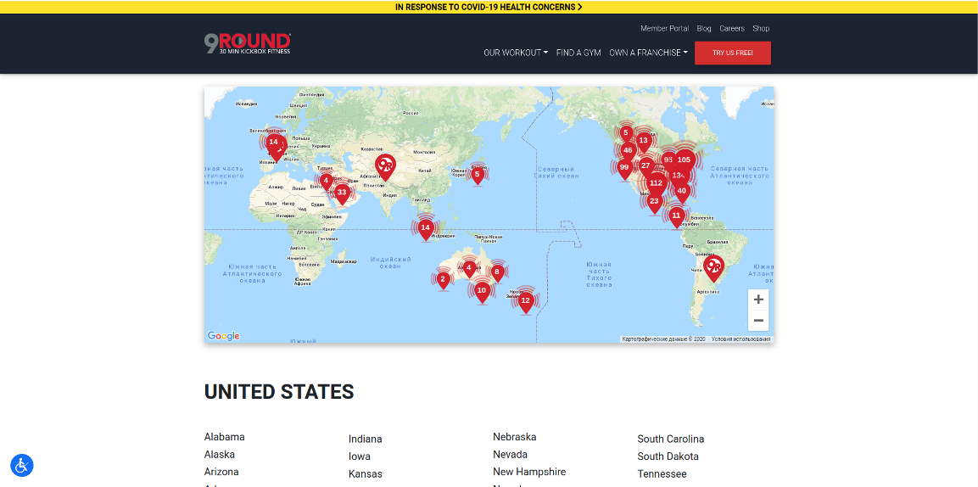
Task: Select cluster marker 105 in eastern US
Action: 684,161
